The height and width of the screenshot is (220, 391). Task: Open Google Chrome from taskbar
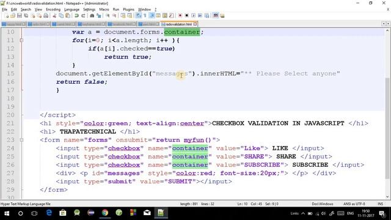click(105, 213)
